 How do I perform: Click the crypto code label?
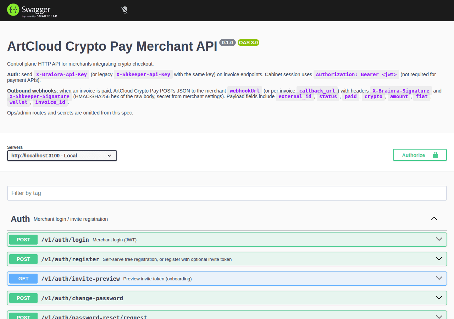(x=373, y=96)
